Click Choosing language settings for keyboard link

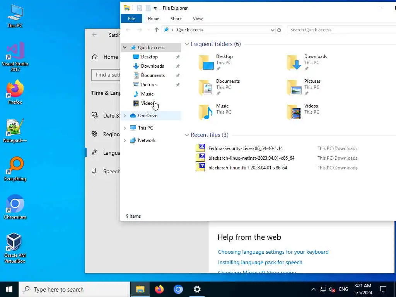point(273,252)
